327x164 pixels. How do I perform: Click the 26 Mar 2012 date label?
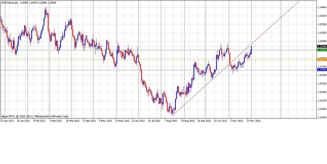click(x=72, y=121)
